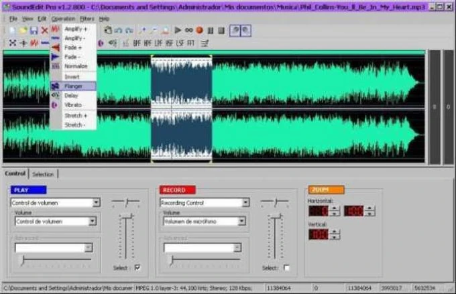The width and height of the screenshot is (456, 294).
Task: Apply the HPF high-pass filter
Action: pyautogui.click(x=148, y=44)
